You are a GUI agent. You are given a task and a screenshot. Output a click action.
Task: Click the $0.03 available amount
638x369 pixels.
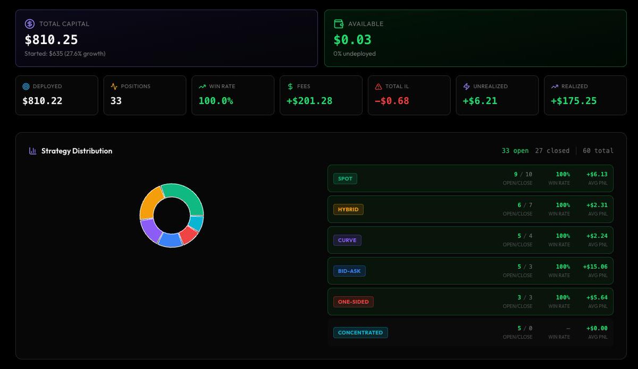pos(352,40)
